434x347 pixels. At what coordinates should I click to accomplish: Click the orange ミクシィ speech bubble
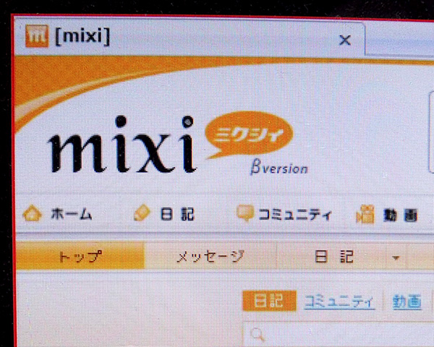pos(249,134)
